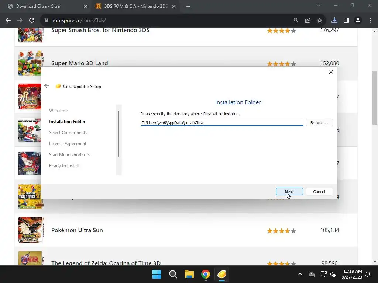This screenshot has height=283, width=378.
Task: Open Zelda Ocarina of Time 3D link
Action: [x=106, y=263]
